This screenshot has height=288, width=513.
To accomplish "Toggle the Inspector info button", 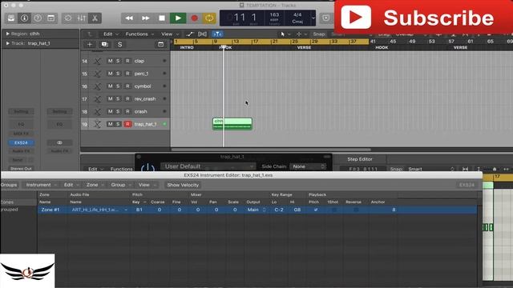I will 24,18.
